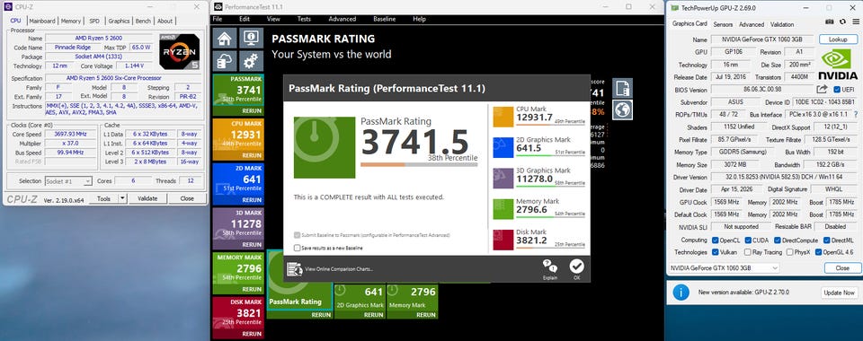
Task: Open the PerformanceTest settings gears icon
Action: click(251, 61)
